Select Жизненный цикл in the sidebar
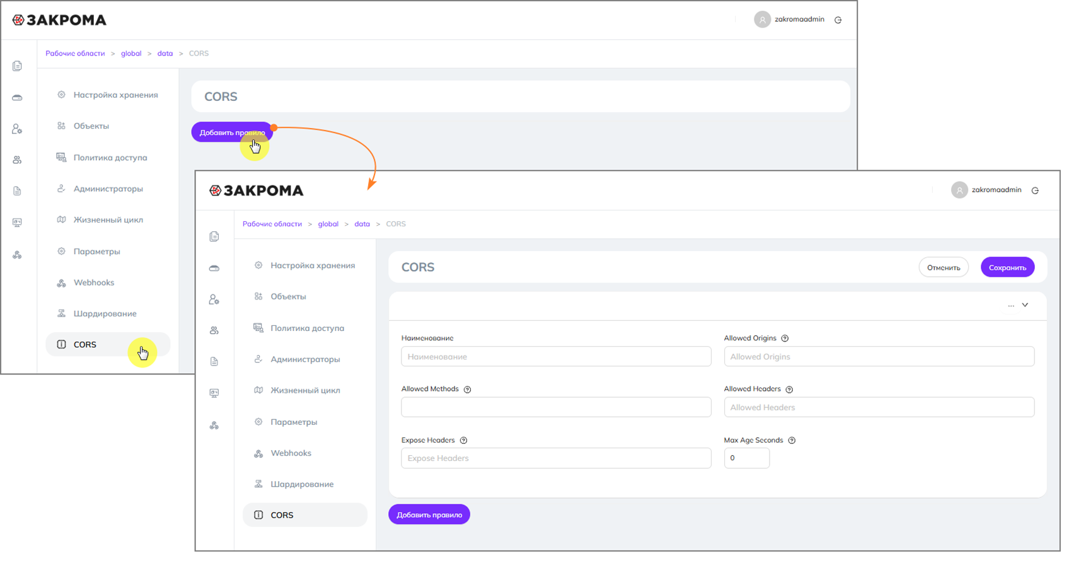The image size is (1069, 563). click(305, 390)
